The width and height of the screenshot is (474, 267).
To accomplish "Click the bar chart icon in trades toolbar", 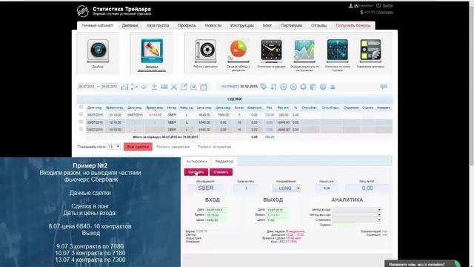I will coord(124,87).
